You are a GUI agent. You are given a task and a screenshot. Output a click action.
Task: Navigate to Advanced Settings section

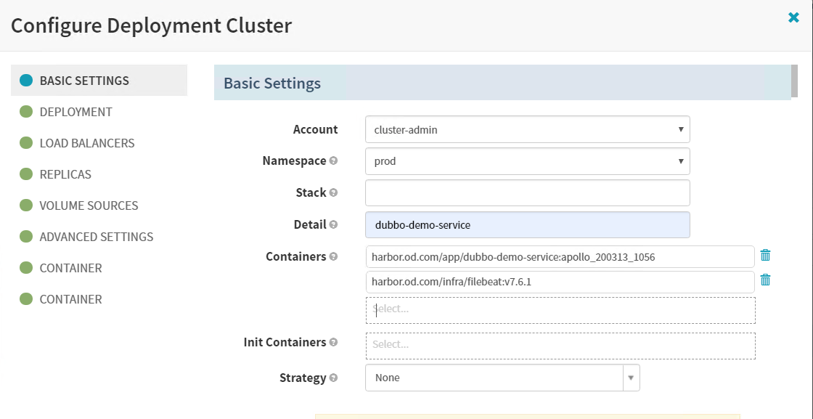coord(96,237)
